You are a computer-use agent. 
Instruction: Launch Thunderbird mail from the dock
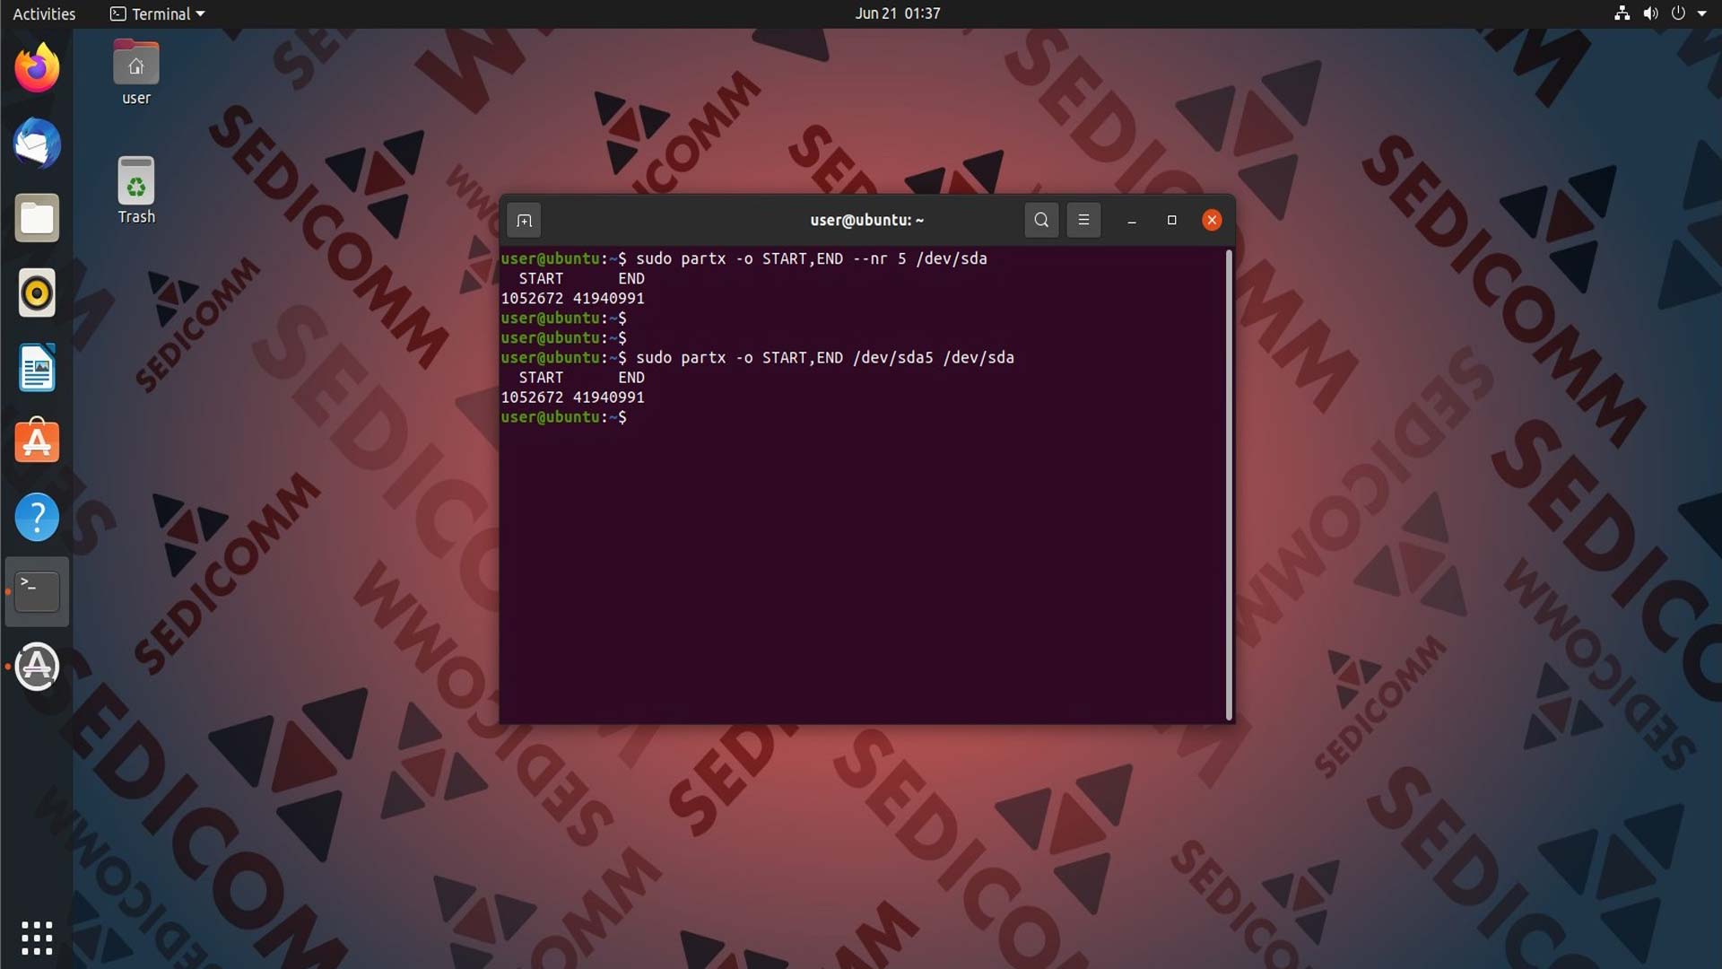pos(37,144)
